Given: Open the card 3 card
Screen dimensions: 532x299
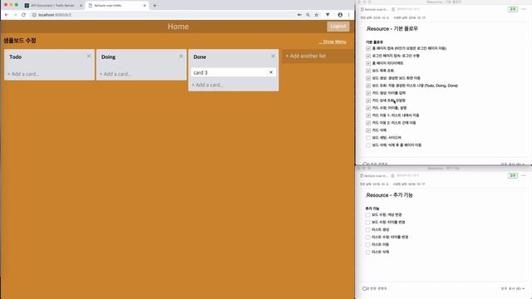Looking at the screenshot, I should click(x=234, y=72).
